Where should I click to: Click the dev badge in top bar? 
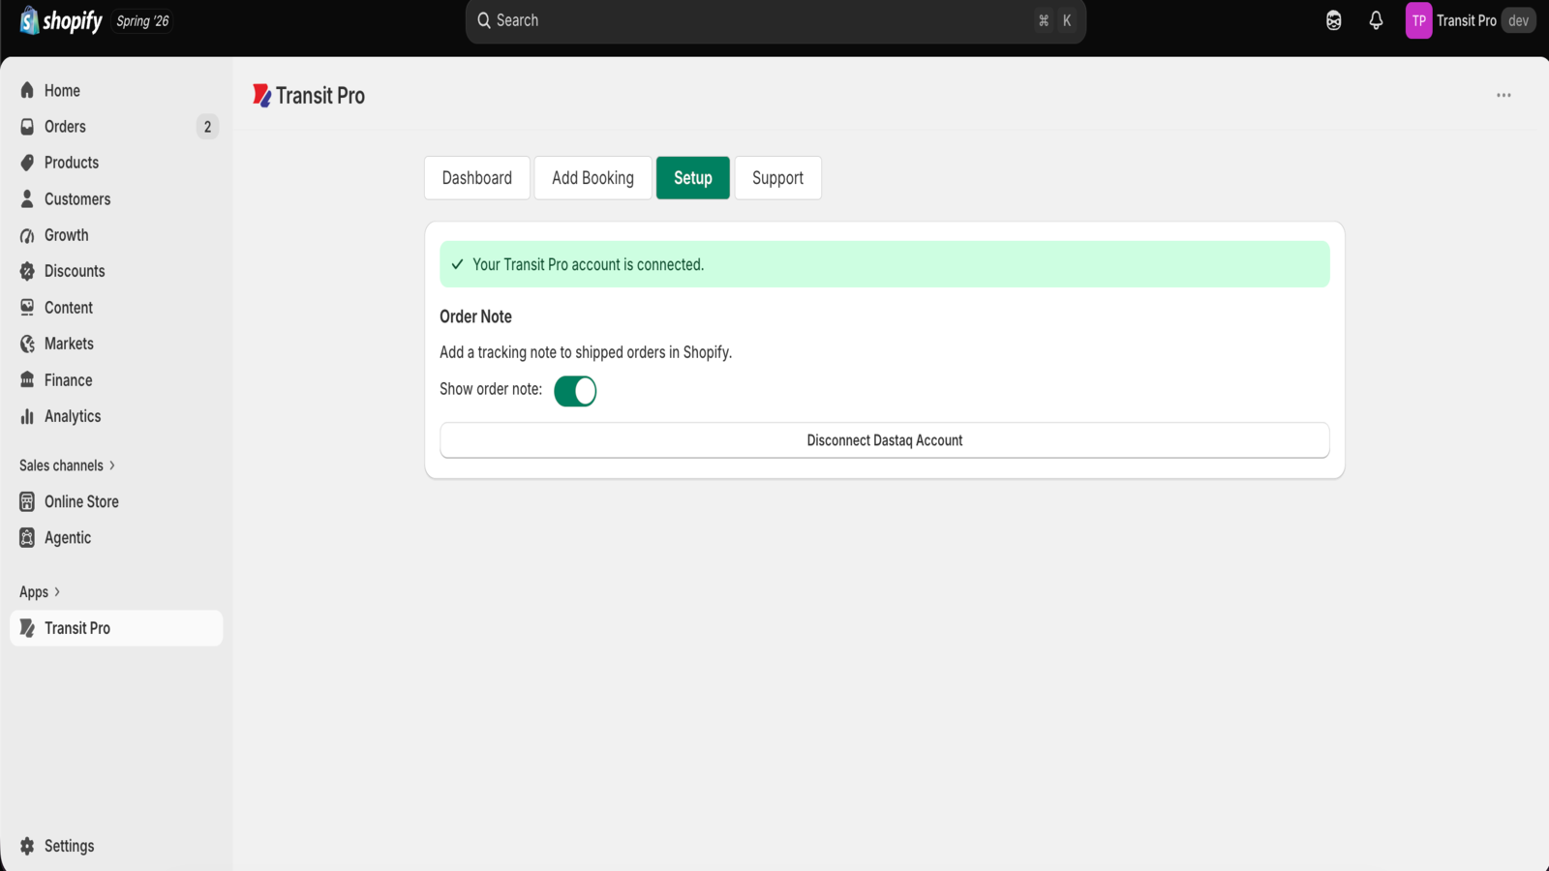point(1518,20)
